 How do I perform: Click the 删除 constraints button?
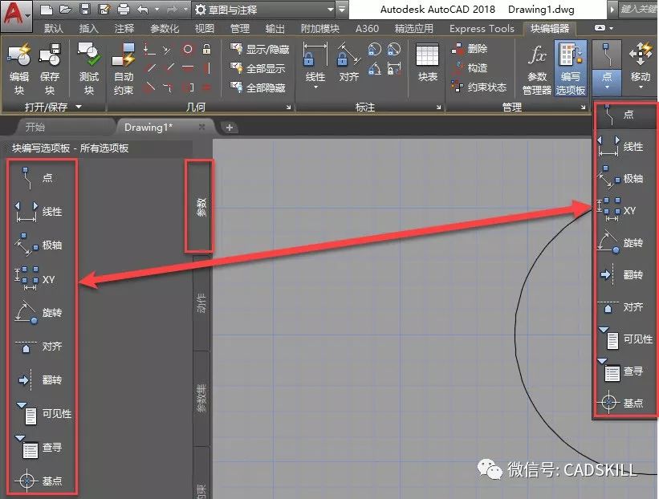coord(470,49)
